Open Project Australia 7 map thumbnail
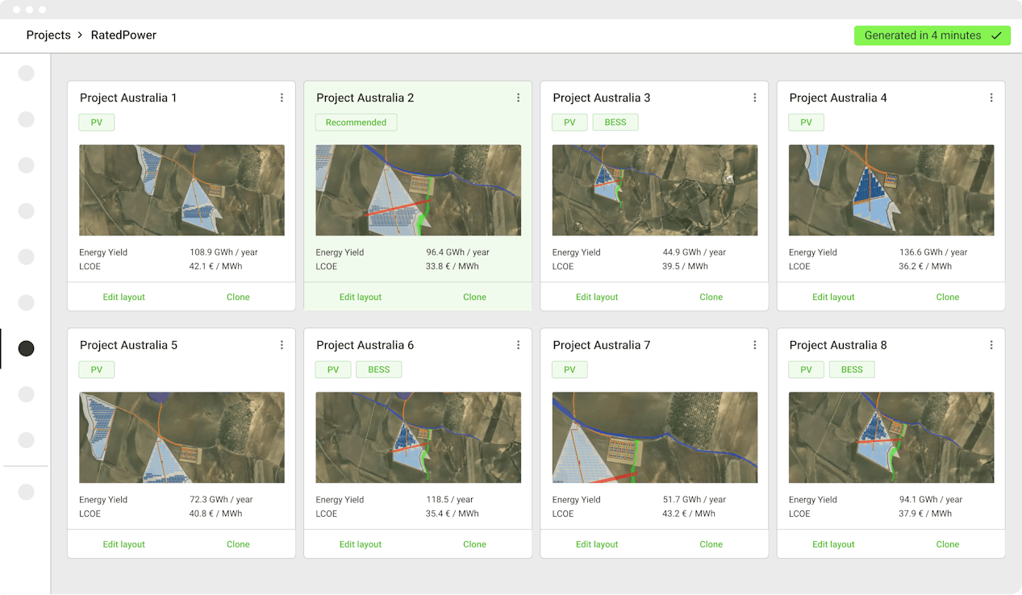The width and height of the screenshot is (1022, 595). pyautogui.click(x=655, y=438)
